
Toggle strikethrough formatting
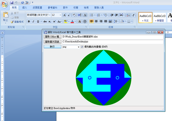[45, 22]
